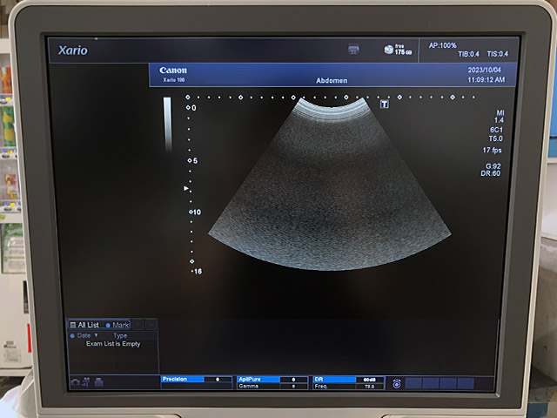Click the T orientation marker beside the scan
This screenshot has width=557, height=418.
pyautogui.click(x=384, y=104)
